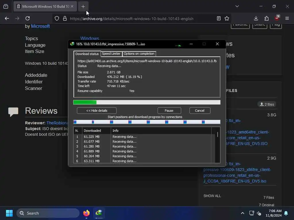Click the taskbar Search box
This screenshot has height=220, width=294.
48,213
